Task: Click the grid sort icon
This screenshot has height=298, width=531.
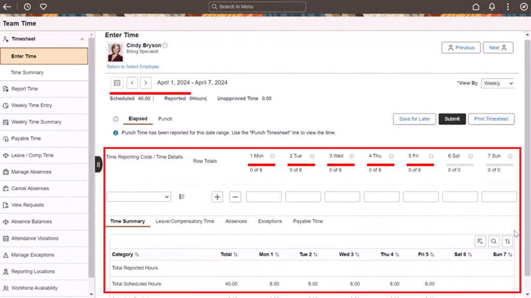Action: [x=507, y=241]
